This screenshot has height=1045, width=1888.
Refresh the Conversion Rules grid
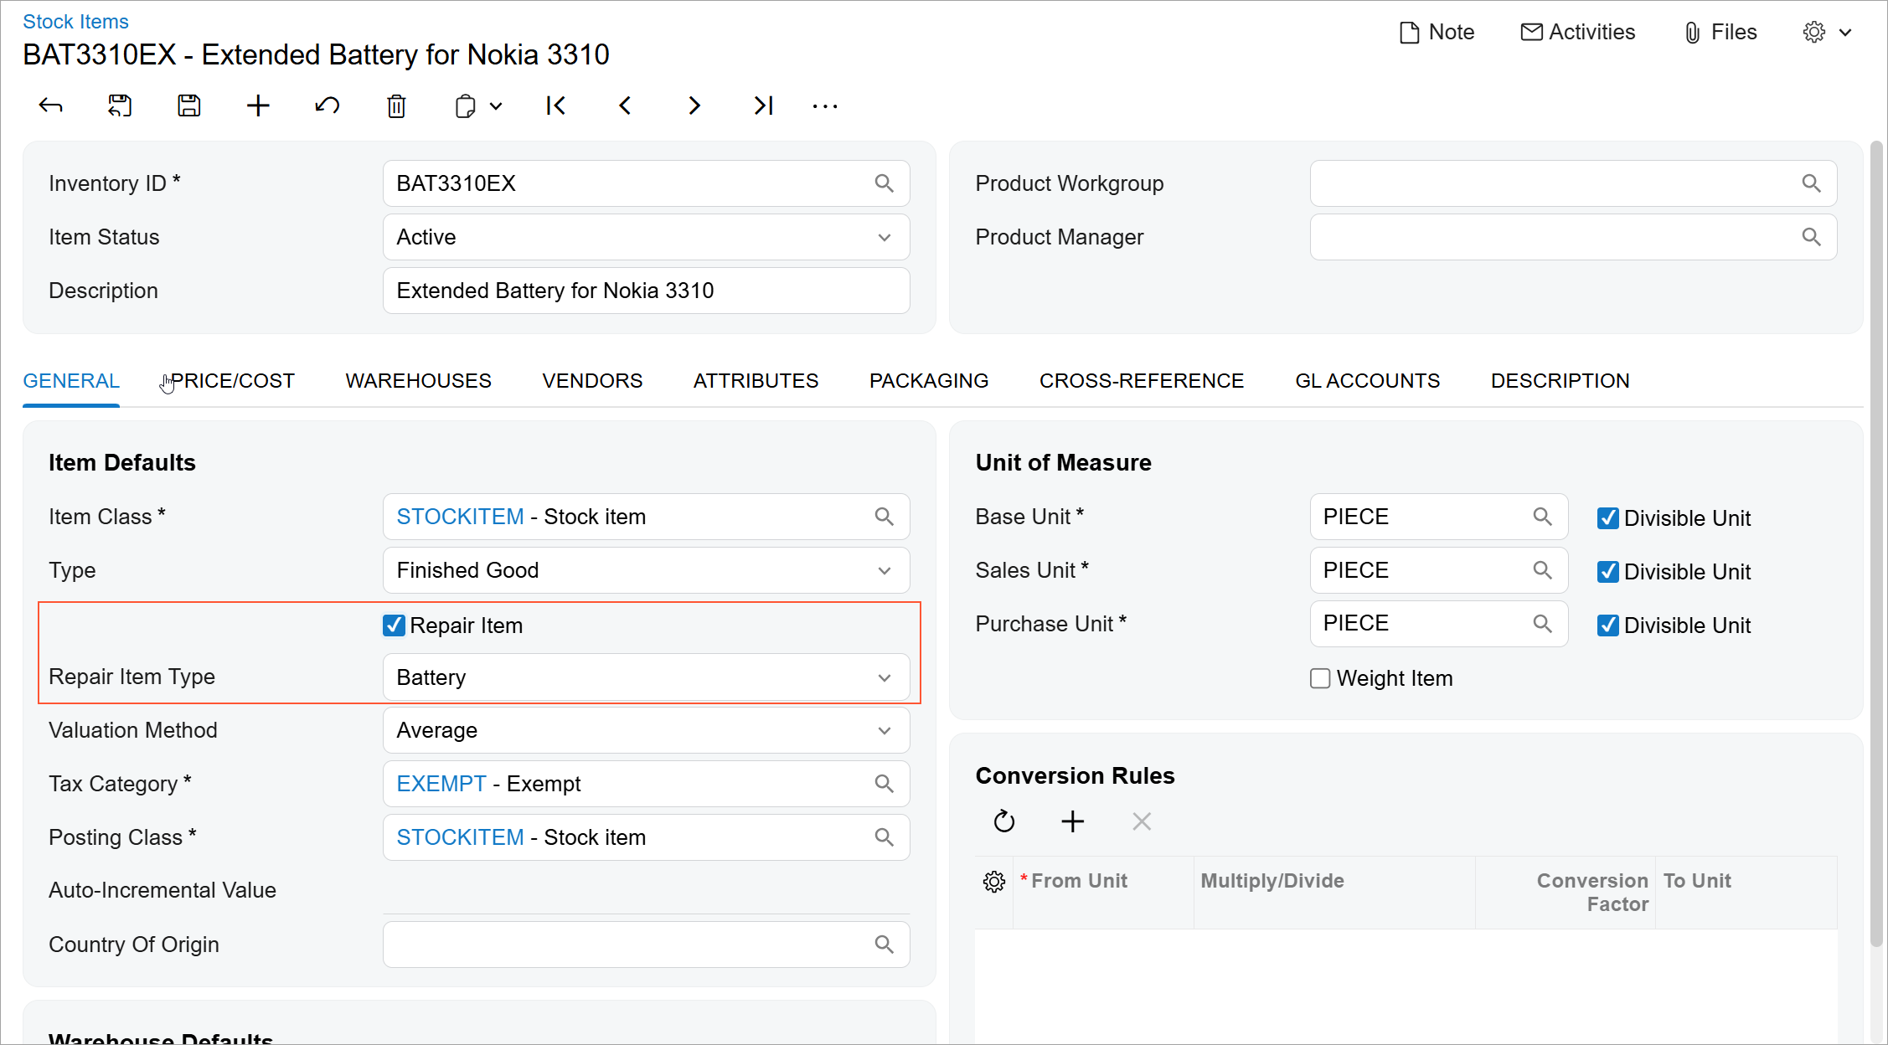(x=1003, y=821)
